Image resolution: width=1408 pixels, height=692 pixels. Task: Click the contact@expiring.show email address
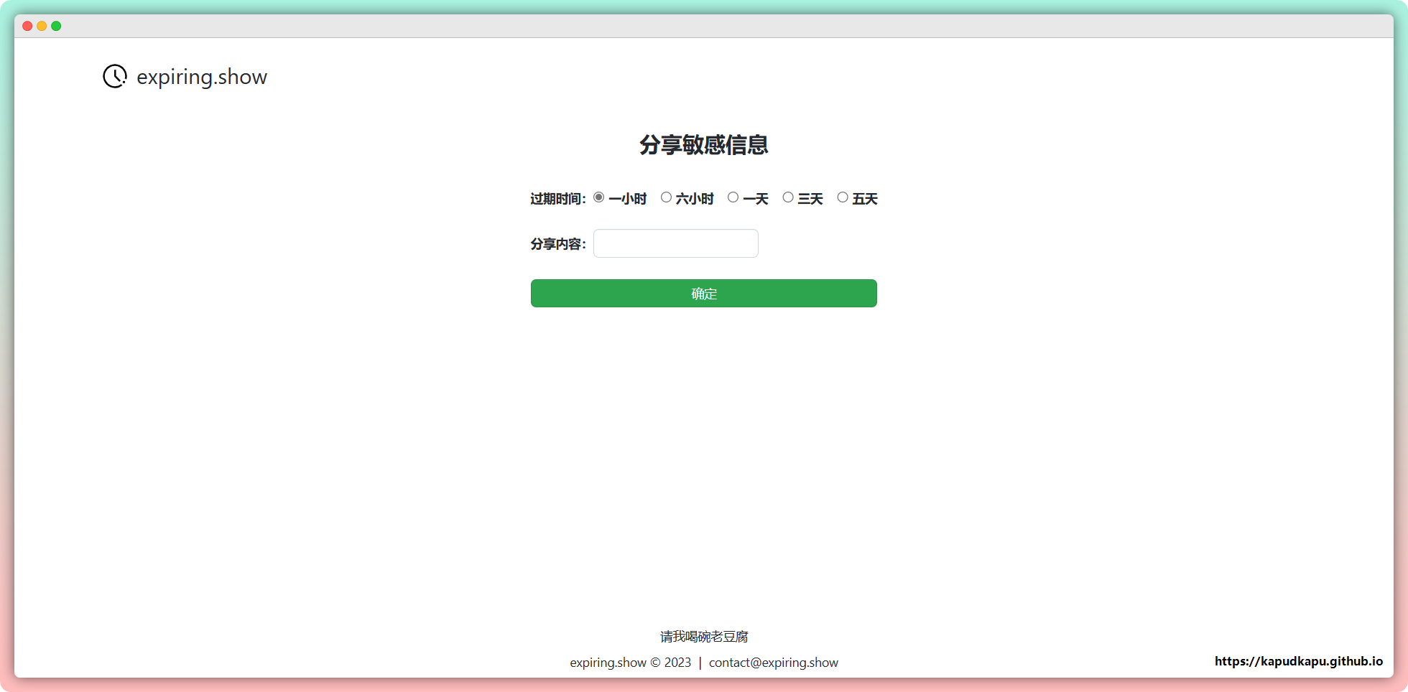point(773,663)
